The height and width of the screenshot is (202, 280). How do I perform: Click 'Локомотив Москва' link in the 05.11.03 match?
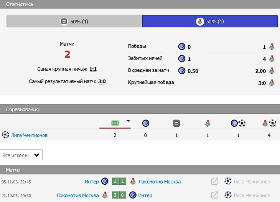tap(159, 182)
